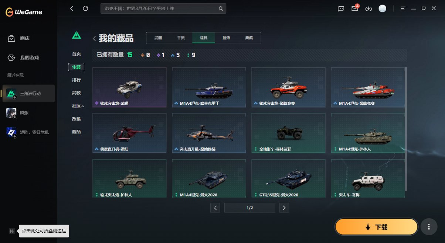The width and height of the screenshot is (445, 243).
Task: Open the mail notifications with badge 4
Action: pyautogui.click(x=354, y=8)
